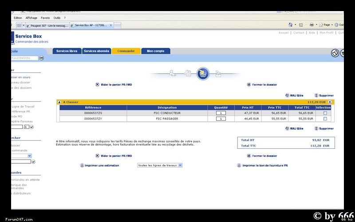Open the Outils browser menu

(x=57, y=18)
